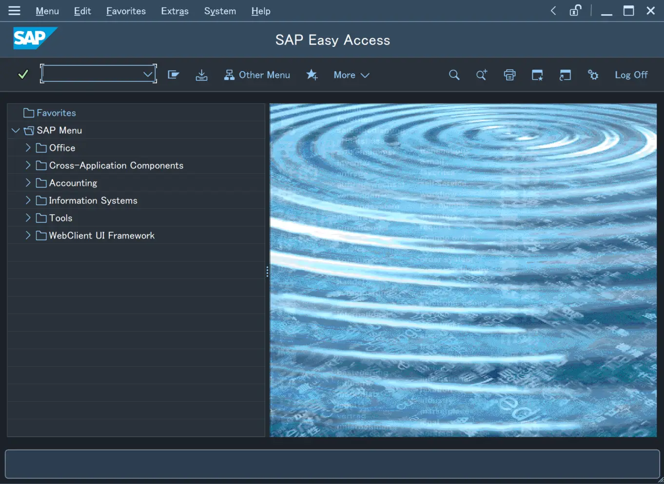Expand the Information Systems chevron
Viewport: 664px width, 484px height.
point(28,200)
